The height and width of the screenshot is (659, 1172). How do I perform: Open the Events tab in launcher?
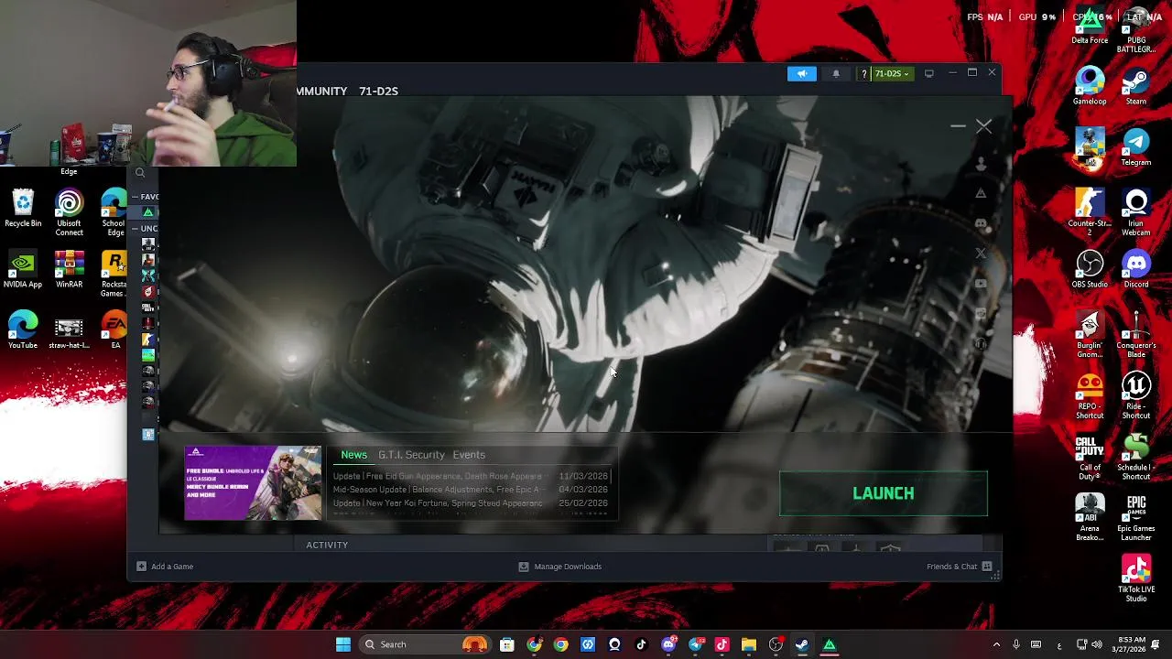click(x=469, y=455)
